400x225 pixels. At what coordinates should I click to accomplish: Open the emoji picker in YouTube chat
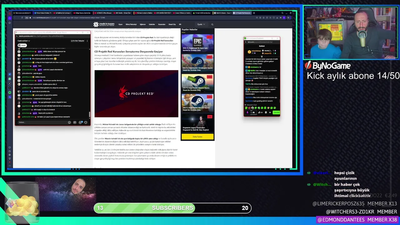tap(69, 122)
